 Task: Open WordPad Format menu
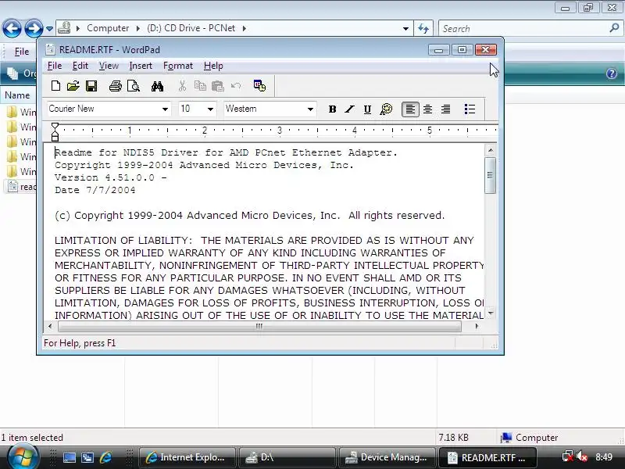(178, 66)
